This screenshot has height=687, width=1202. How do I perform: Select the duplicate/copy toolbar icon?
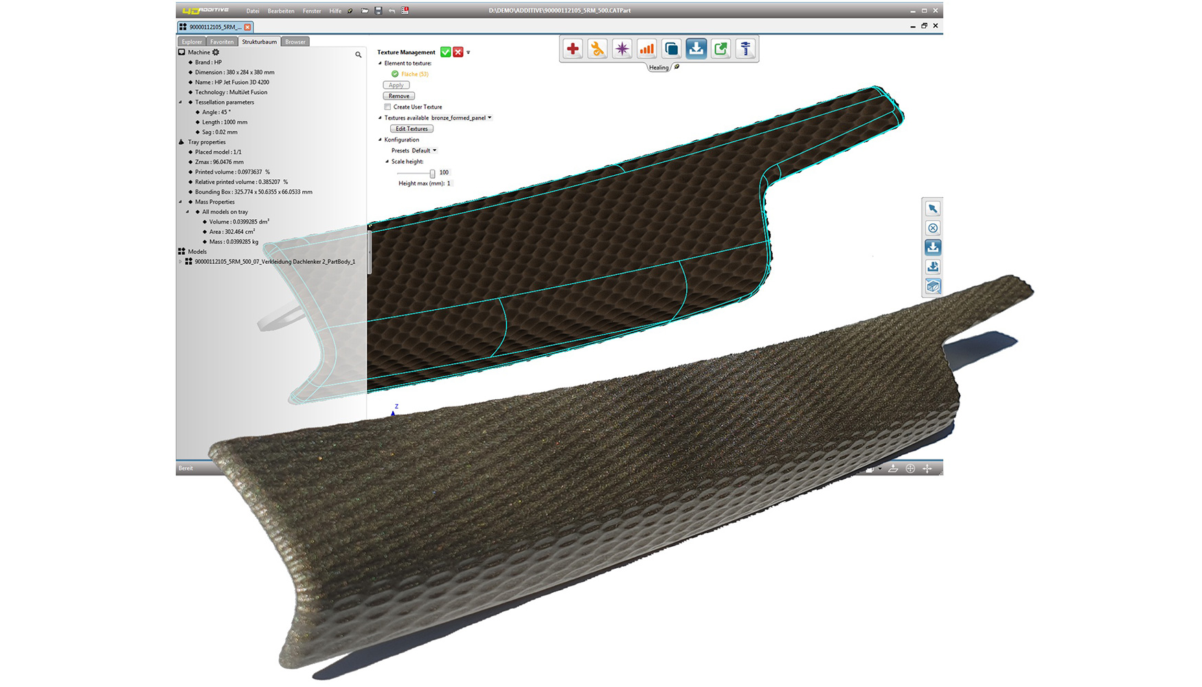click(x=671, y=49)
